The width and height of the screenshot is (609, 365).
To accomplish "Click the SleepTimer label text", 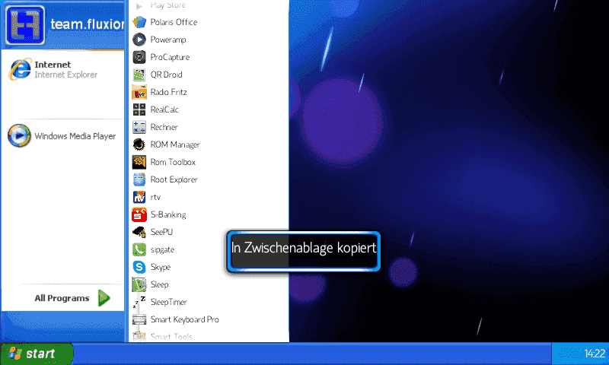I will [168, 302].
